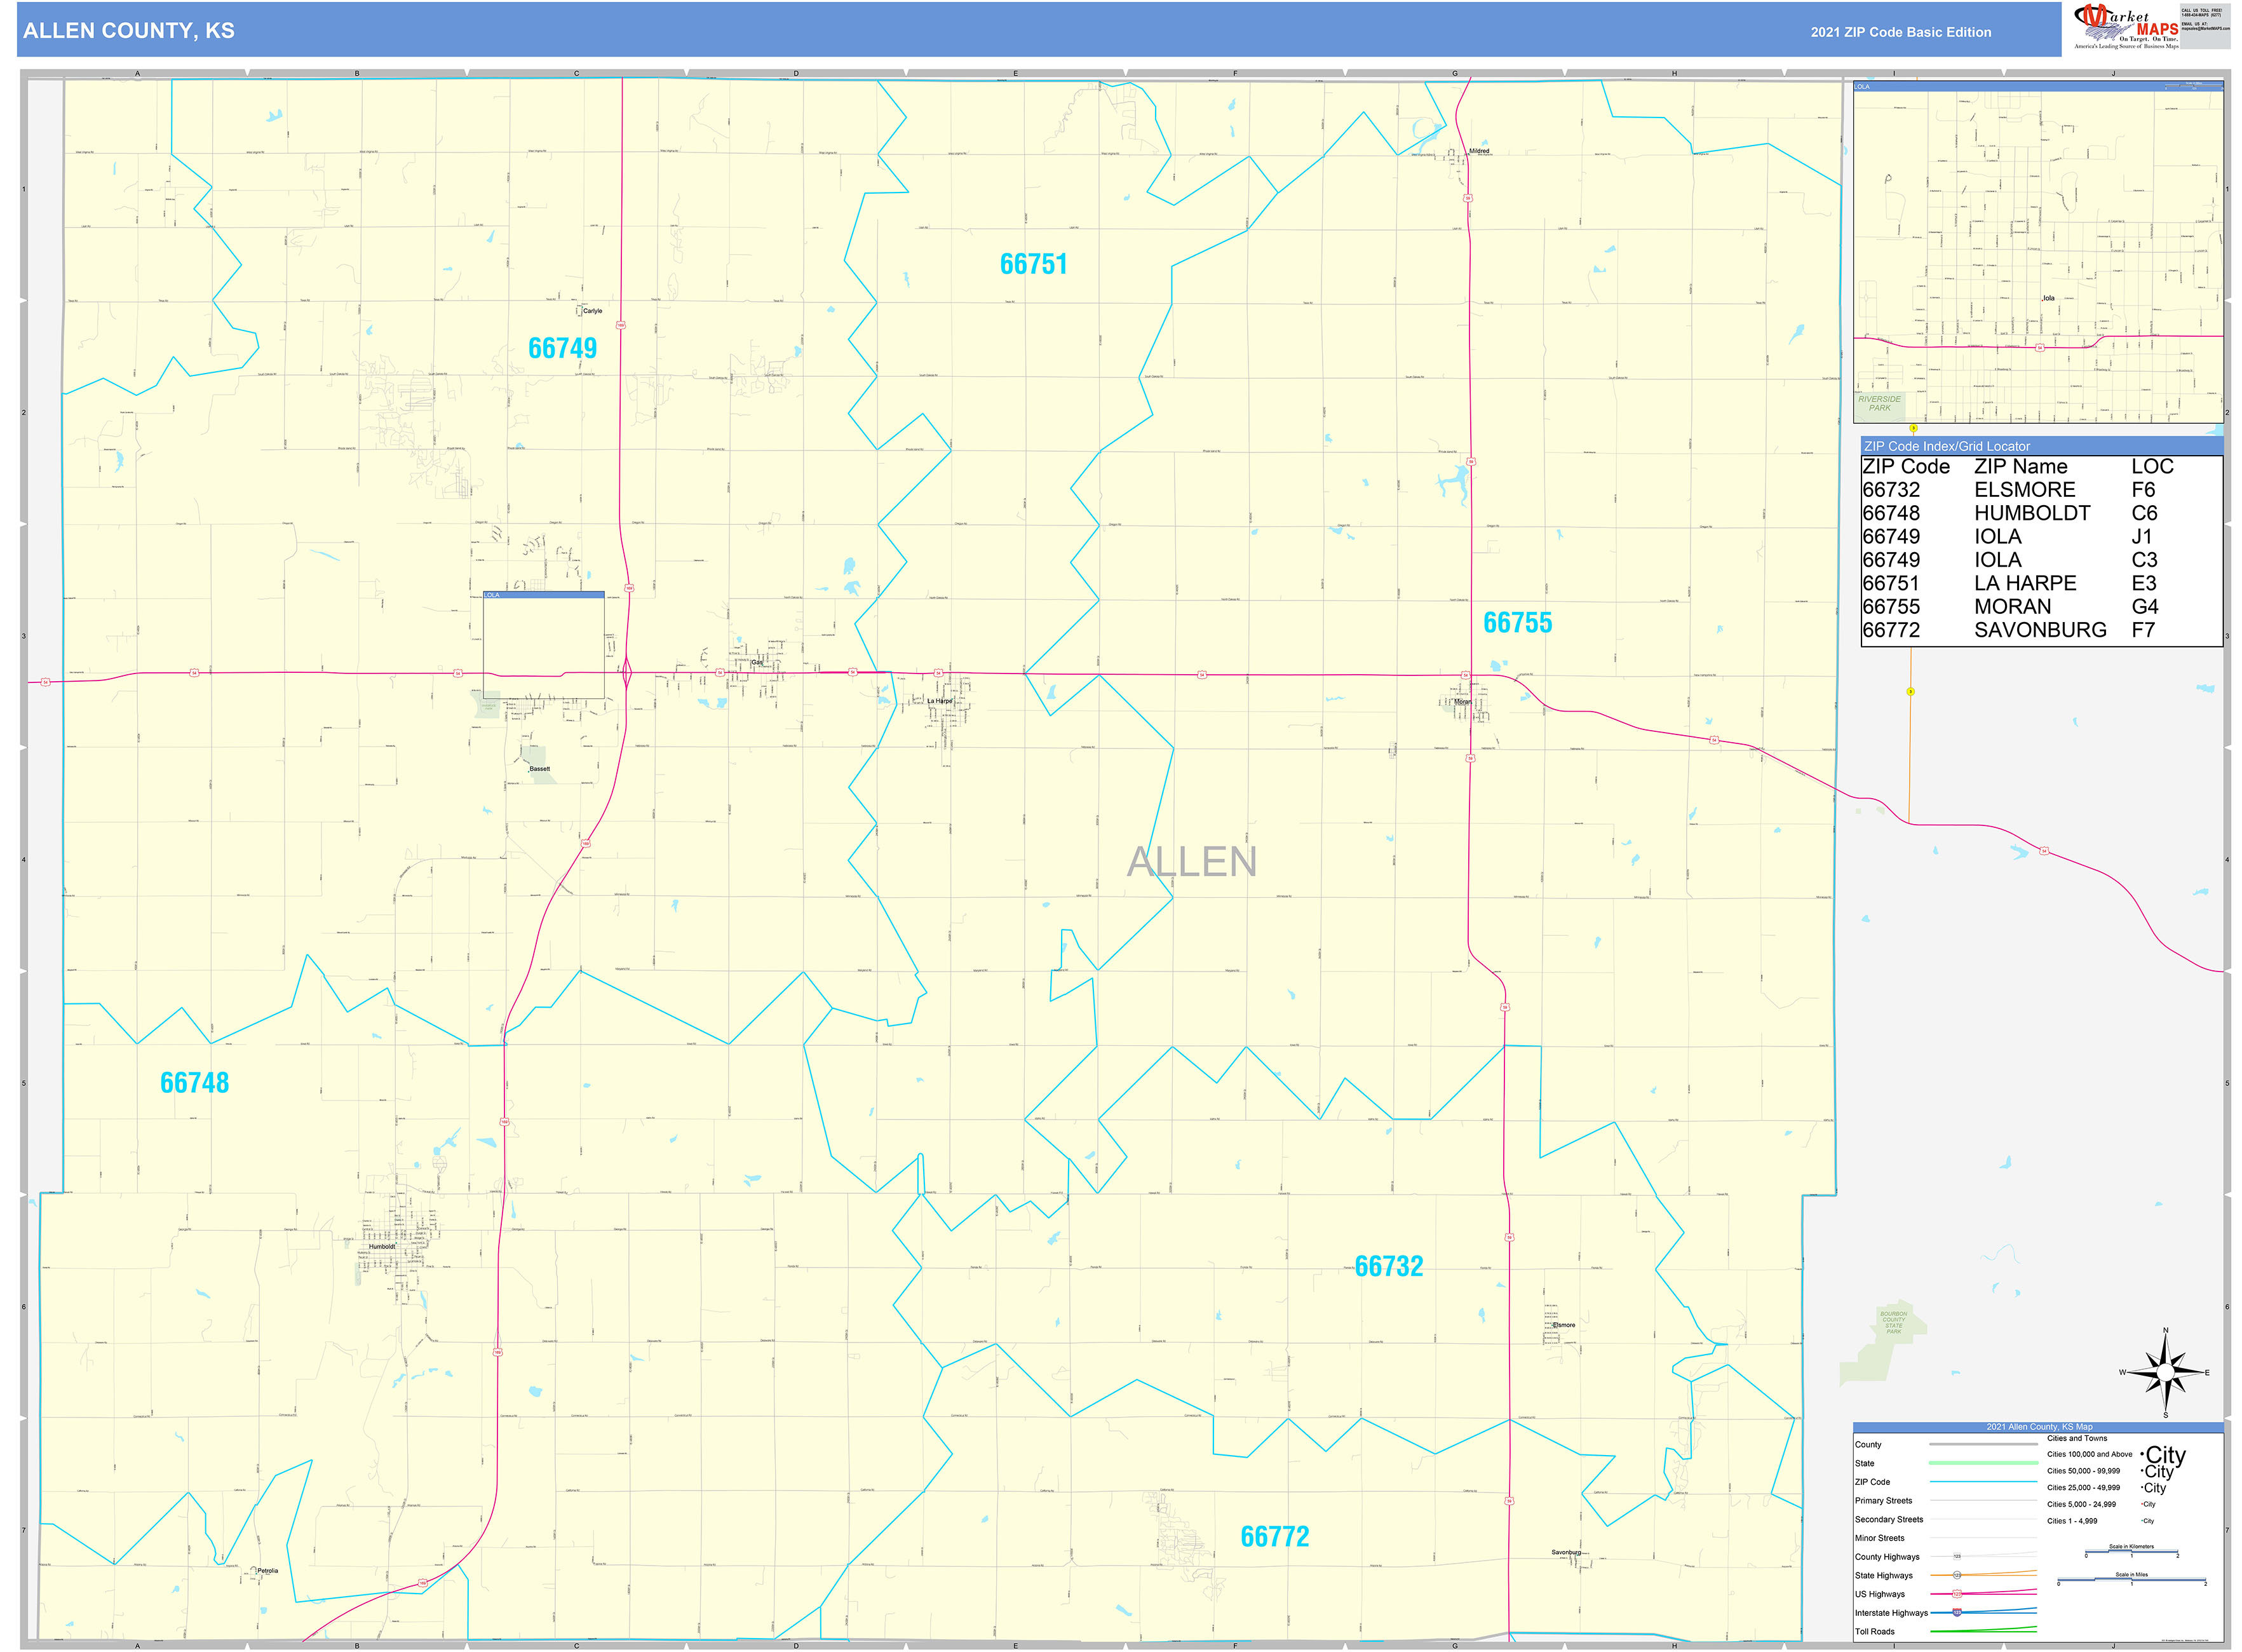2242x1652 pixels.
Task: Toggle the State green legend line
Action: tap(1983, 1463)
